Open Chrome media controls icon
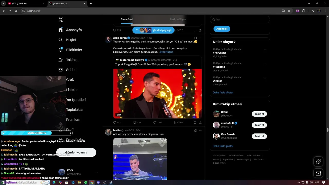Viewport: 329px width, 185px height. point(313,11)
